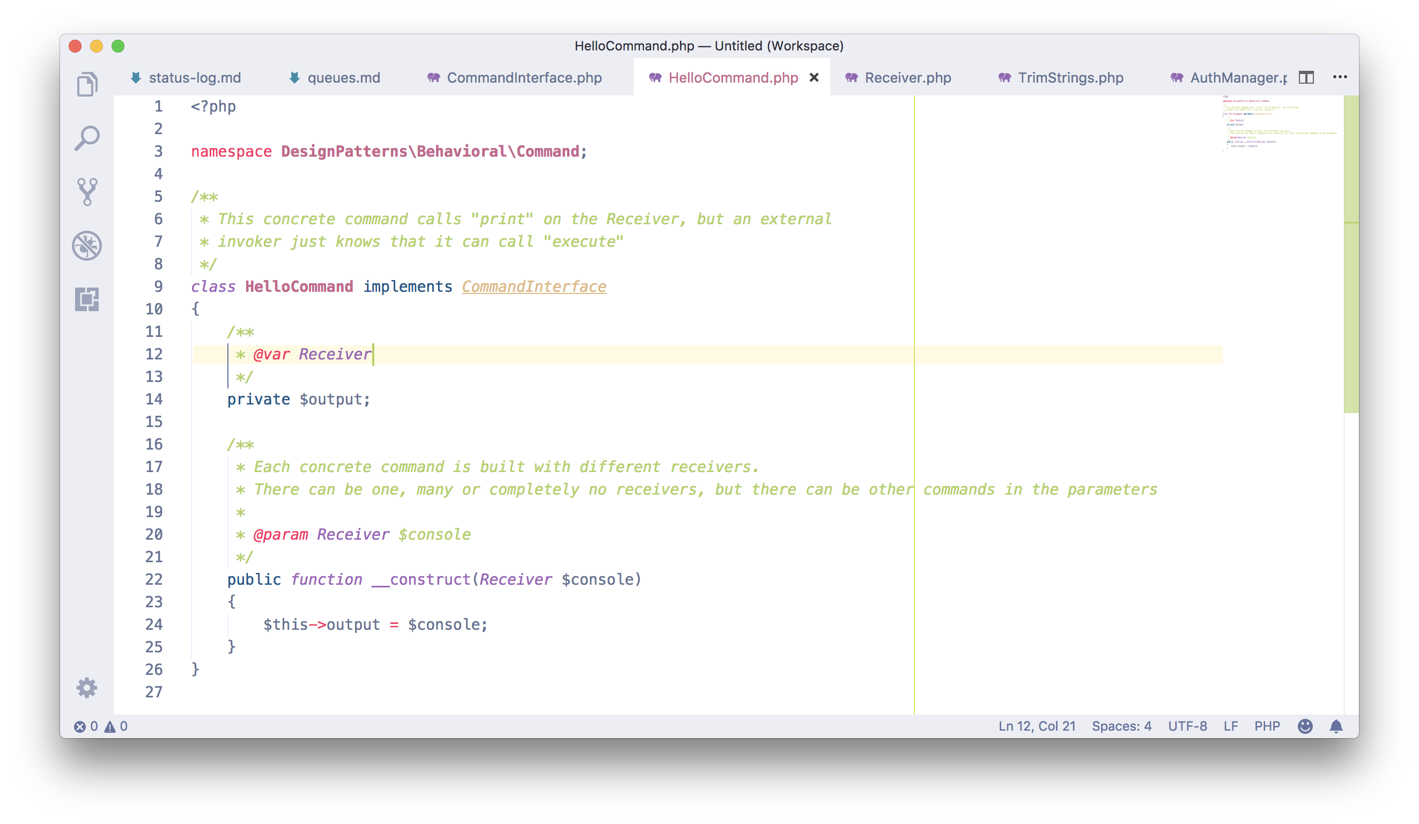Click the macOS green fullscreen window button
The image size is (1419, 824).
pyautogui.click(x=117, y=46)
